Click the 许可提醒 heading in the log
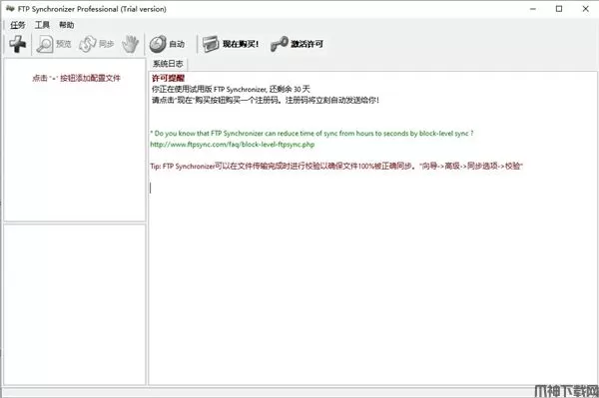Viewport: 599px width, 398px height. point(168,78)
